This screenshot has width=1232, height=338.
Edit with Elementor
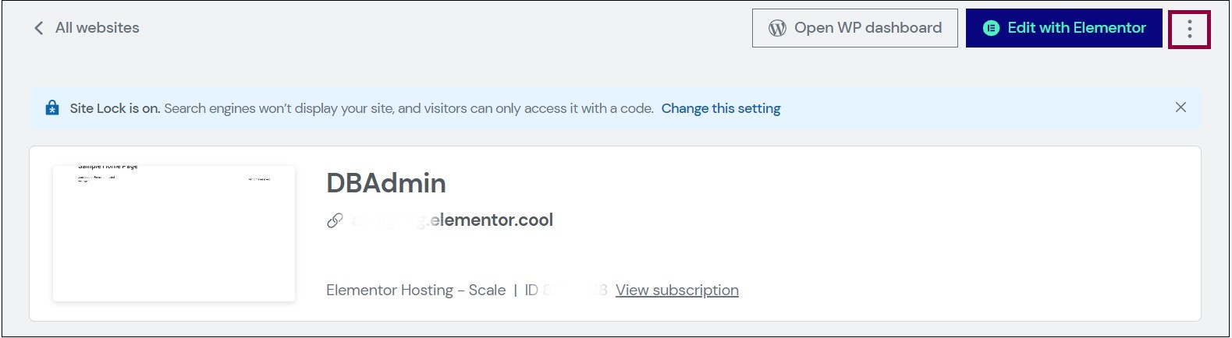1063,28
